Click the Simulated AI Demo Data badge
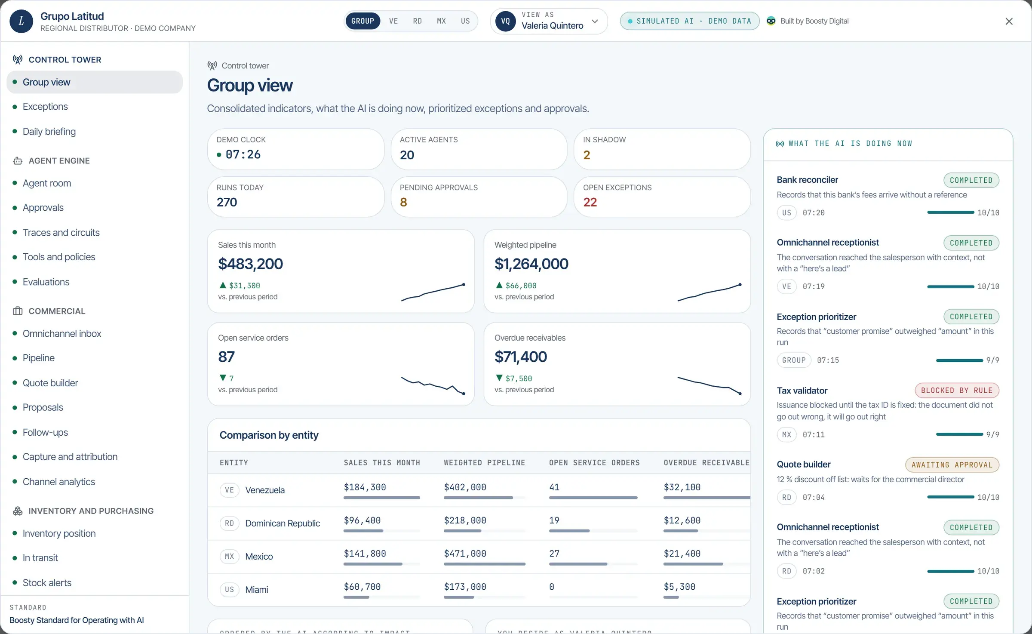Screen dimensions: 1032x634 (x=689, y=21)
